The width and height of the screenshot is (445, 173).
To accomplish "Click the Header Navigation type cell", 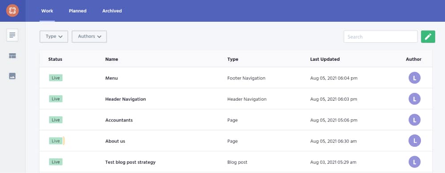I will (247, 99).
